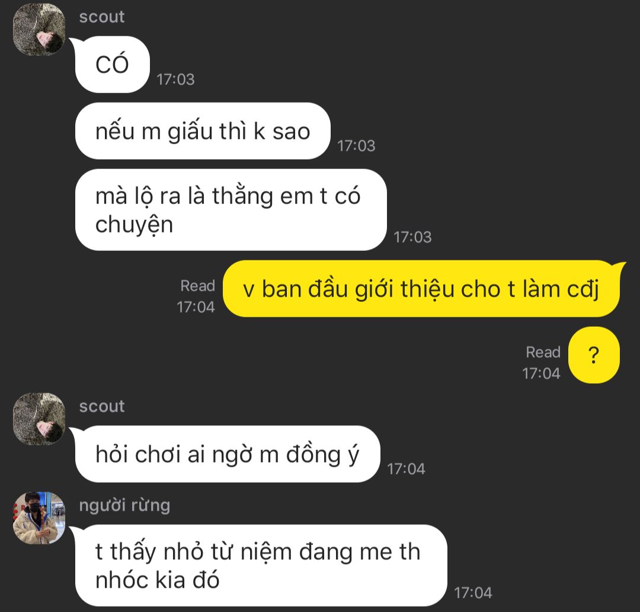This screenshot has width=640, height=612.
Task: Select the yellow 'v ban đầu giới thiệu' bubble
Action: pyautogui.click(x=421, y=289)
